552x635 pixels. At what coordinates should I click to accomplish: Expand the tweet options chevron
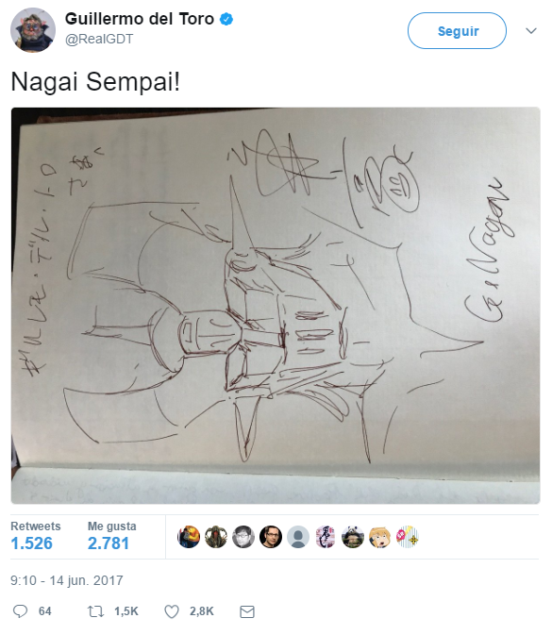[x=531, y=31]
